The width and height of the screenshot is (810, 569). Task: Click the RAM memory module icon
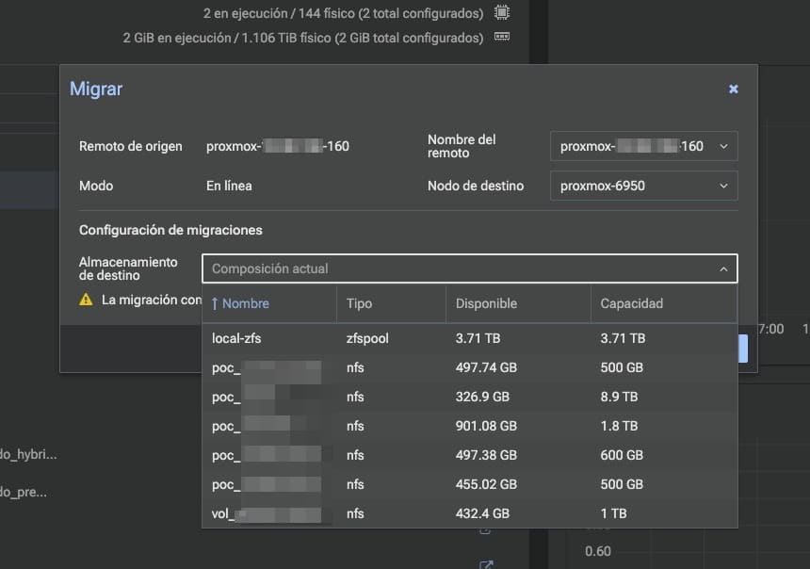[x=502, y=37]
